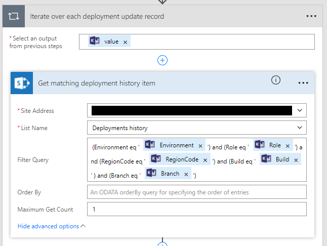Image resolution: width=327 pixels, height=246 pixels.
Task: Click the SharePoint icon on the action card
Action: point(22,83)
